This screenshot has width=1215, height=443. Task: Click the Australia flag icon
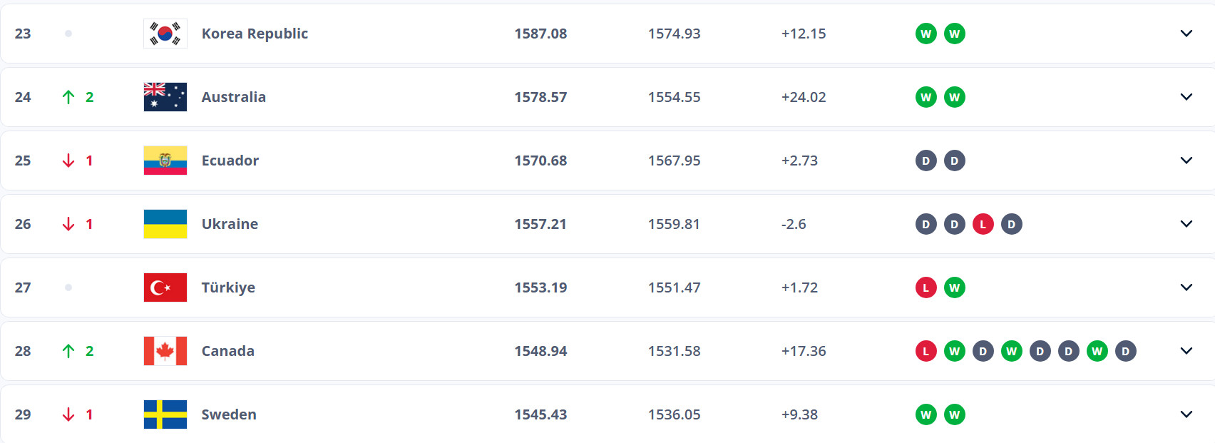(x=165, y=97)
